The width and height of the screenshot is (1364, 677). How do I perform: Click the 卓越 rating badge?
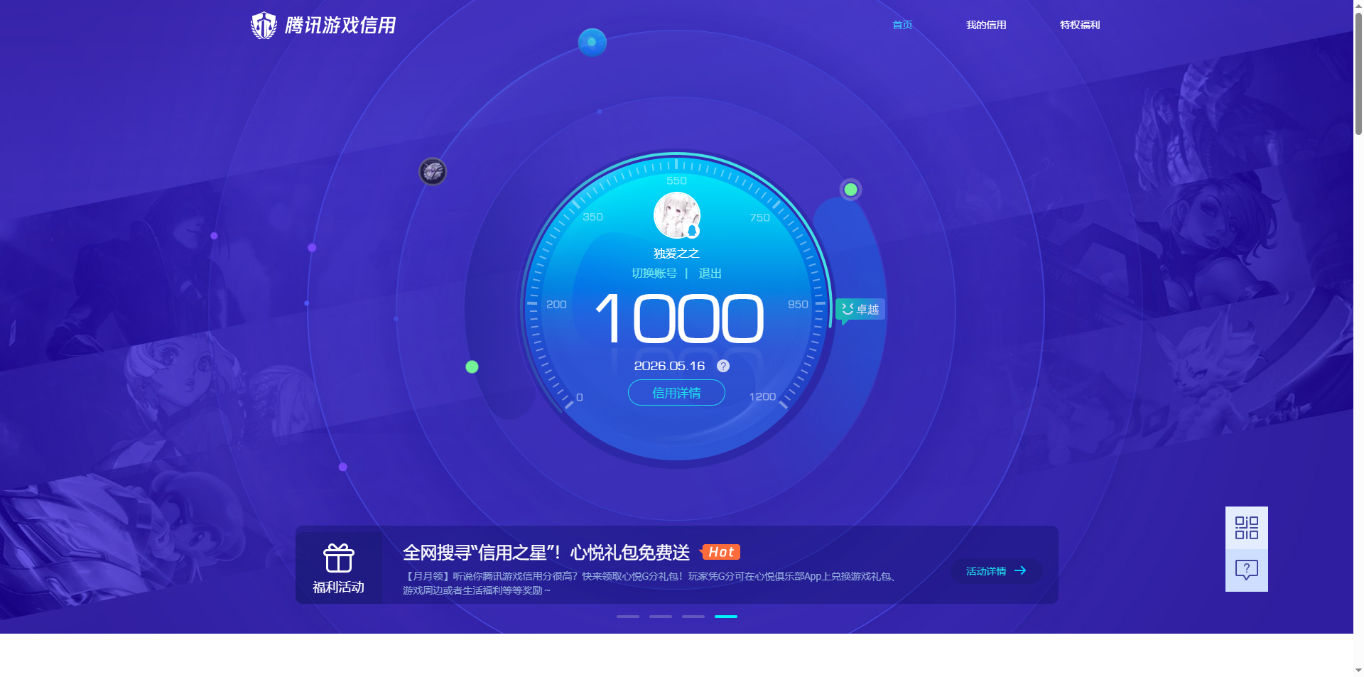tap(860, 310)
